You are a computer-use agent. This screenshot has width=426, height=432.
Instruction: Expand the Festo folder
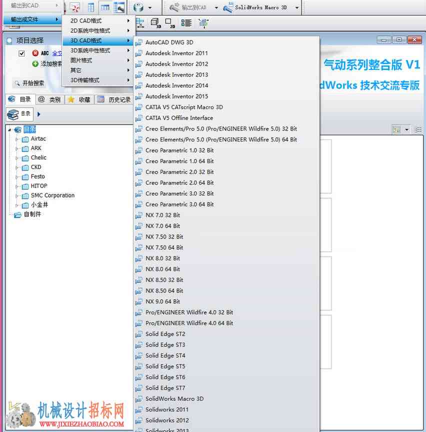click(x=16, y=177)
